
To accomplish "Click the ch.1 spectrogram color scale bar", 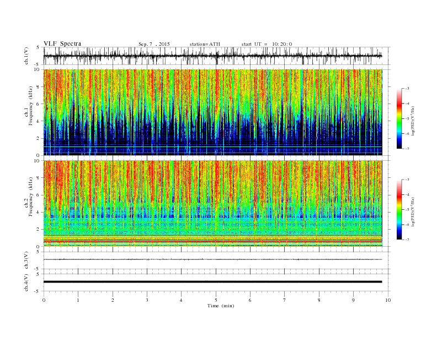I will point(399,118).
